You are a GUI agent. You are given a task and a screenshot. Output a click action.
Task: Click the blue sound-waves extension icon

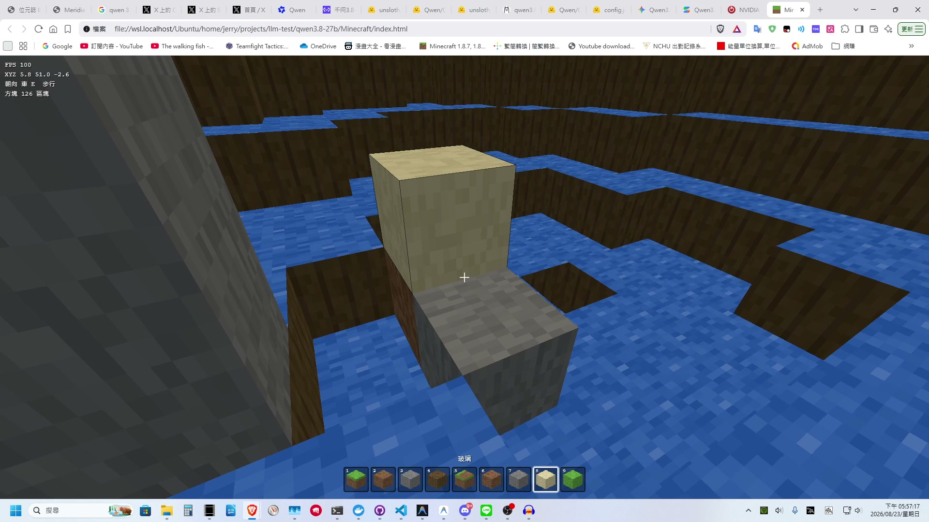pos(801,29)
